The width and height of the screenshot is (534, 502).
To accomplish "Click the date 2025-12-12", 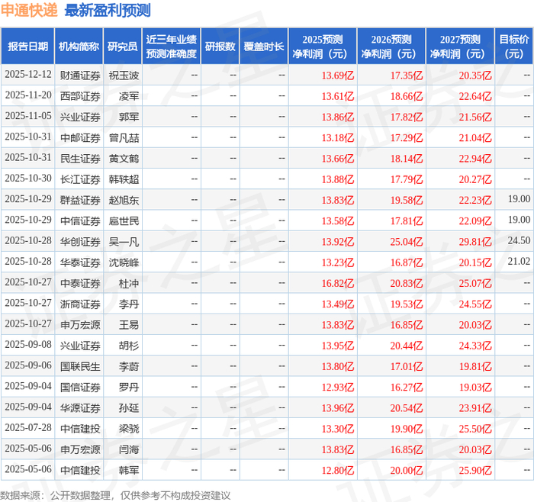I will coord(28,75).
